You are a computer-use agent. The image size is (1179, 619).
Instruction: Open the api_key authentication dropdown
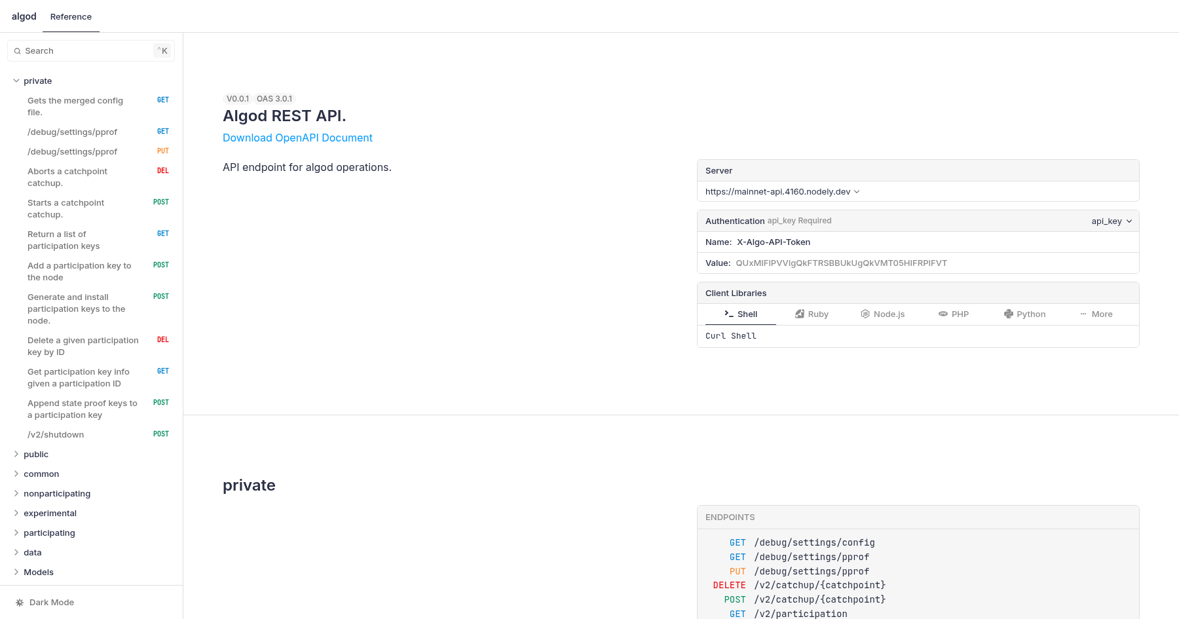click(x=1112, y=221)
